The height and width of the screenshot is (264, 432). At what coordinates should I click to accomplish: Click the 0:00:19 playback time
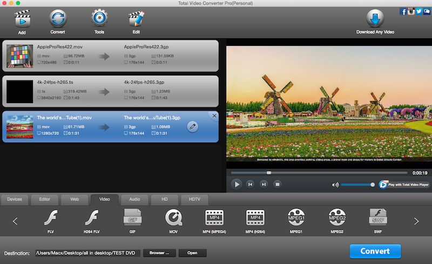pos(420,173)
